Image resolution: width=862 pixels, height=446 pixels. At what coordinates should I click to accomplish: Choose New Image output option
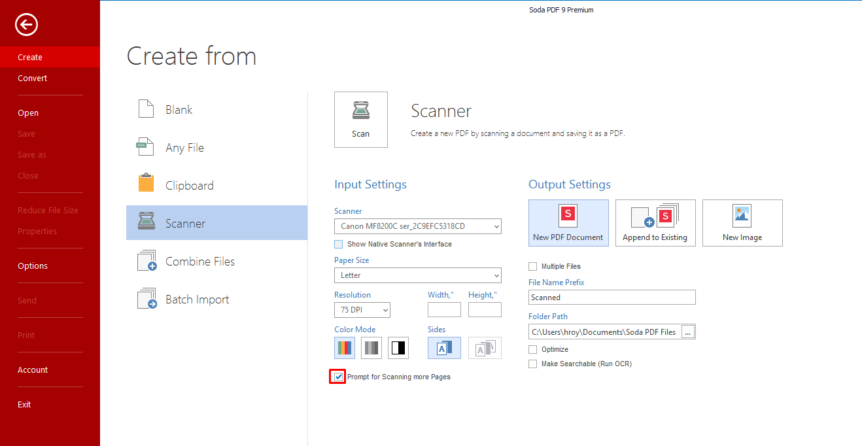(742, 223)
